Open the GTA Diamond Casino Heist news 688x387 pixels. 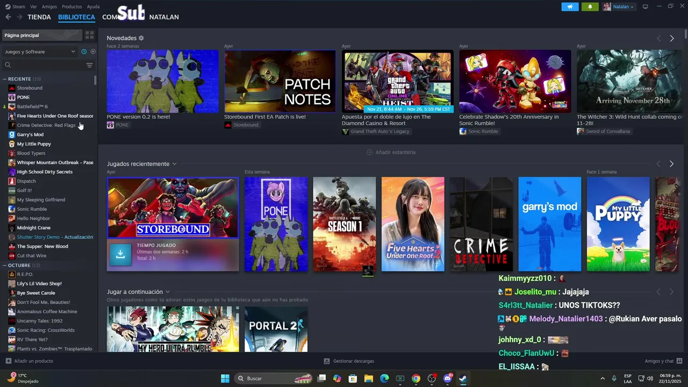pos(398,81)
